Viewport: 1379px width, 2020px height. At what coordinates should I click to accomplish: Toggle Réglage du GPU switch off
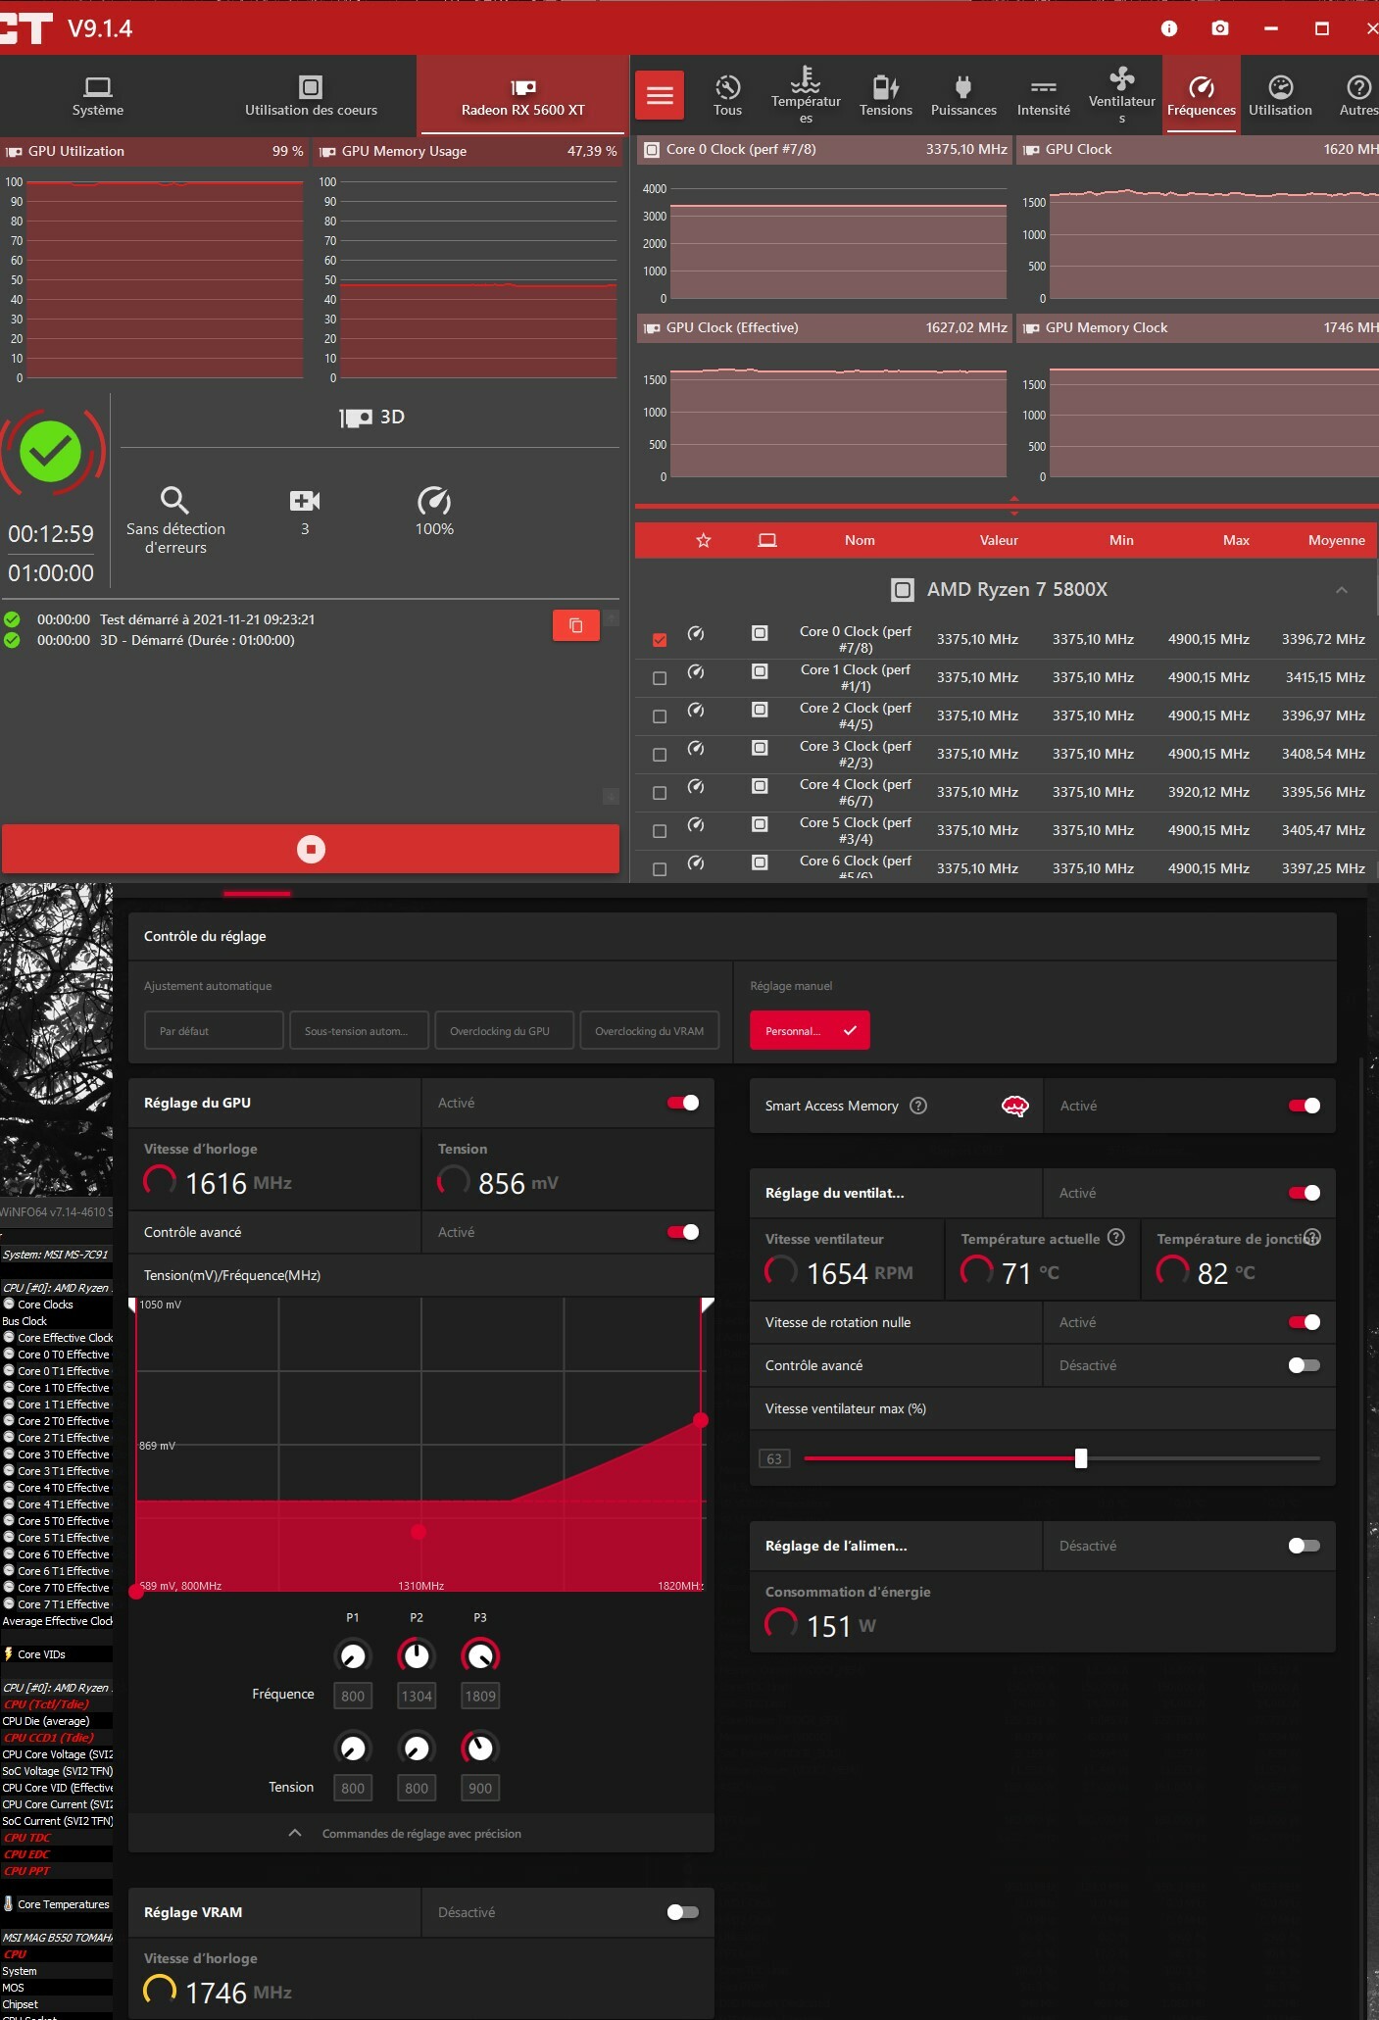coord(683,1103)
